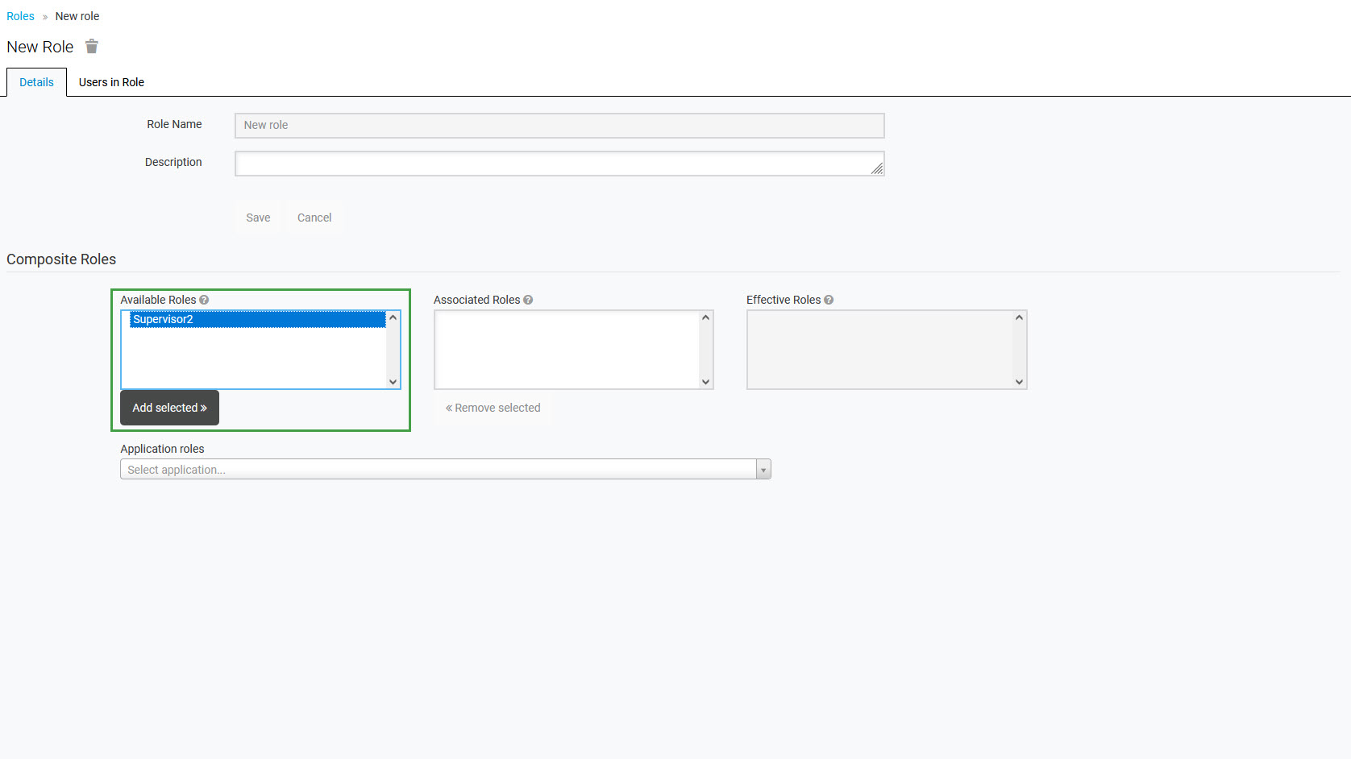Expand the Select application dropdown arrow
Screen dimensions: 1351x759
(x=763, y=470)
